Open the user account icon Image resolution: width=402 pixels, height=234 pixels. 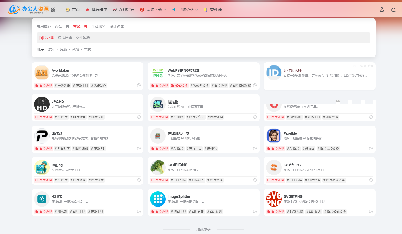coord(382,10)
